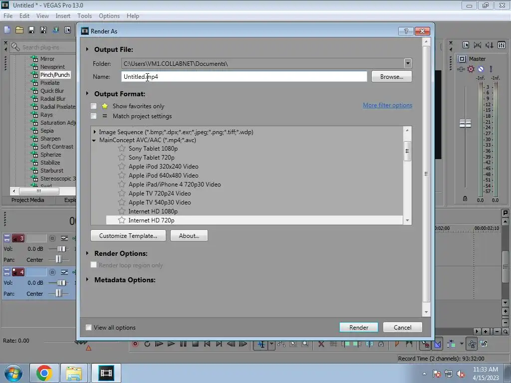Image resolution: width=511 pixels, height=383 pixels.
Task: Toggle the Master mute icon
Action: [x=481, y=69]
